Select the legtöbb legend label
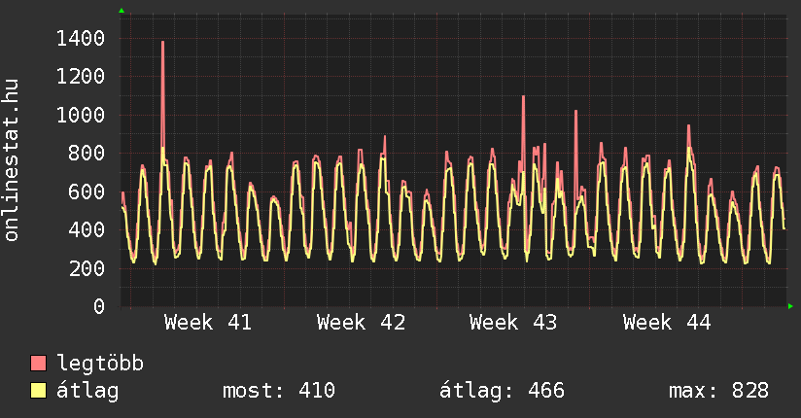 (100, 365)
